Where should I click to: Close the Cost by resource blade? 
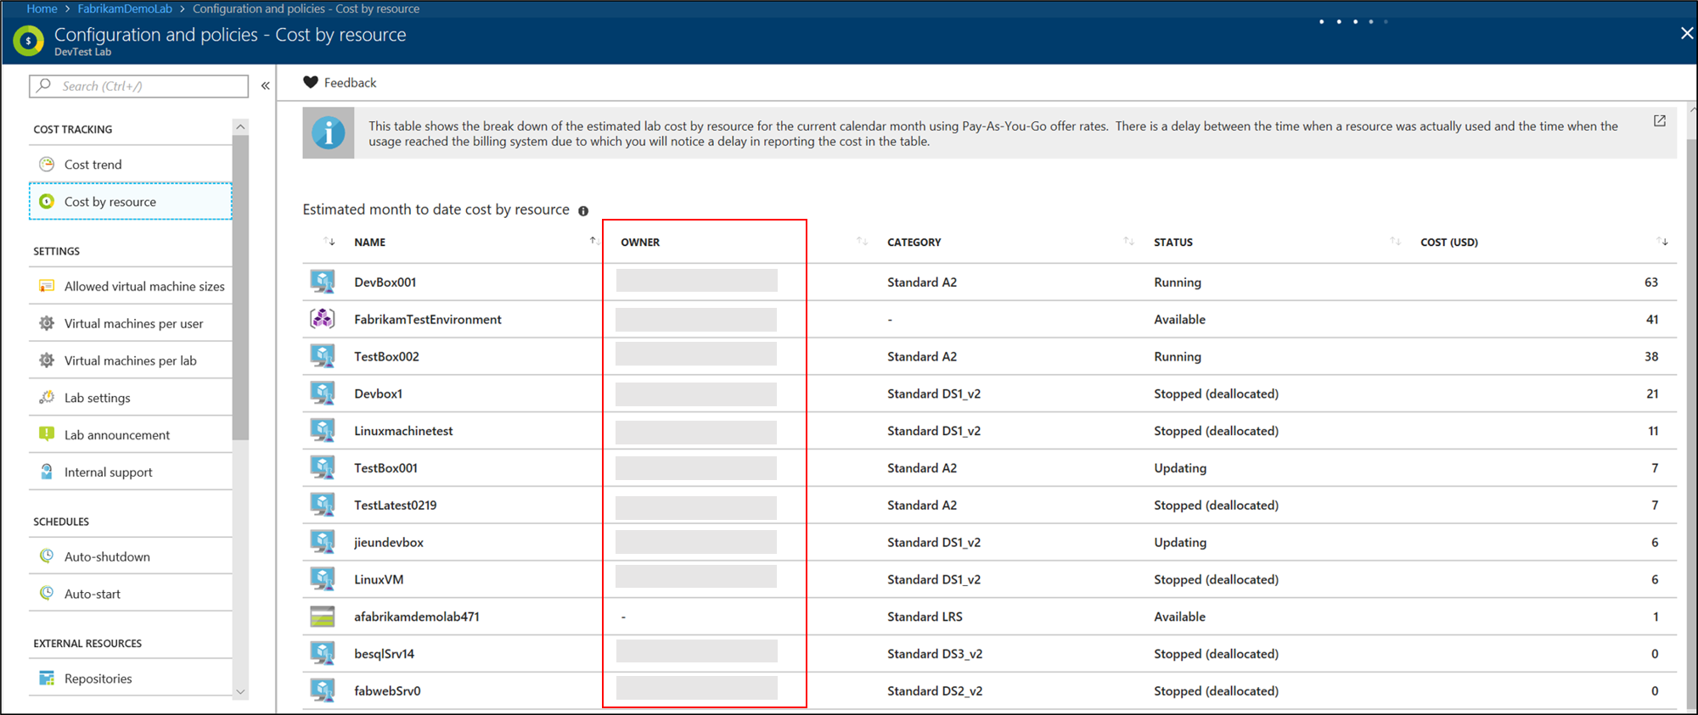click(1686, 33)
